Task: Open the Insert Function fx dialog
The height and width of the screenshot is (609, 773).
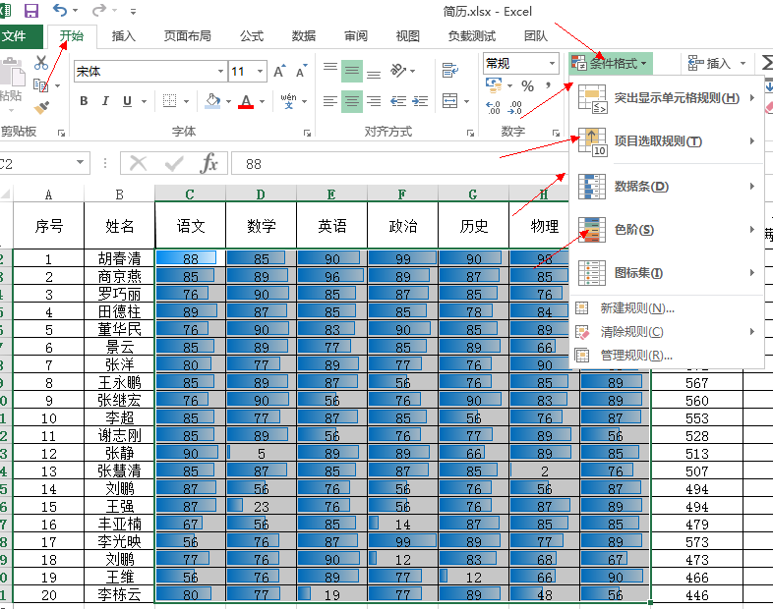Action: [209, 163]
